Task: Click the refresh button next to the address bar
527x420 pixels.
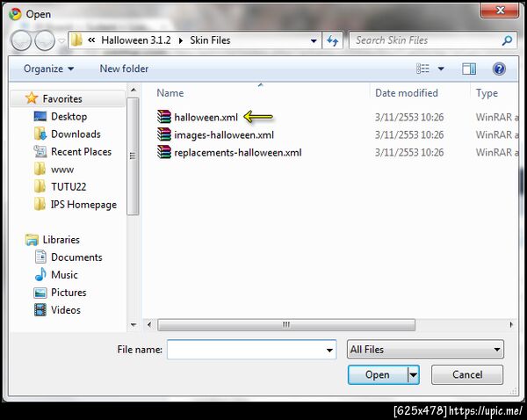Action: click(332, 40)
